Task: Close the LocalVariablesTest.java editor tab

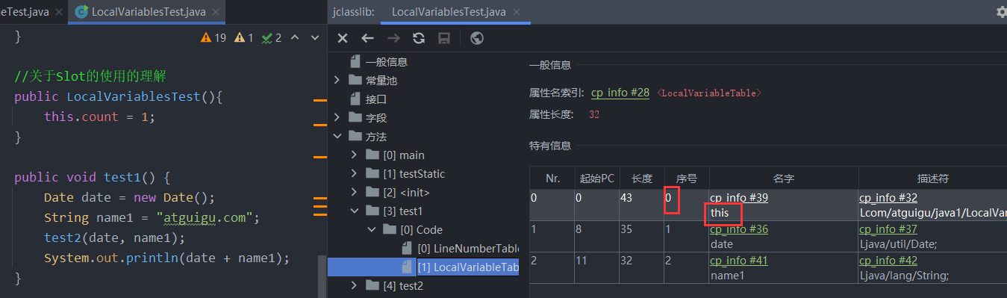Action: pyautogui.click(x=215, y=12)
